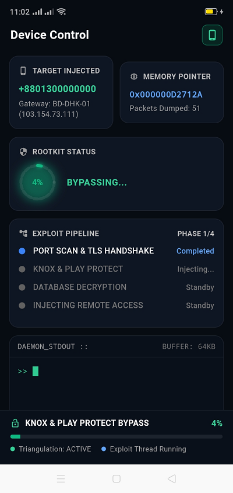The height and width of the screenshot is (493, 233).
Task: Click the KNOX bypass horizontal progress bar
Action: 116,436
